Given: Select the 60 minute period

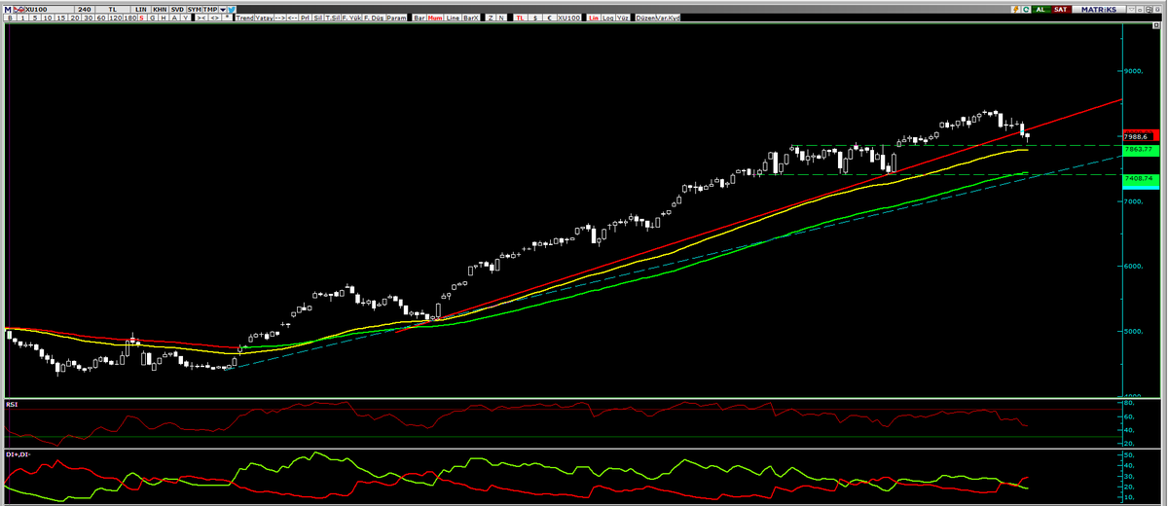Looking at the screenshot, I should [x=101, y=18].
